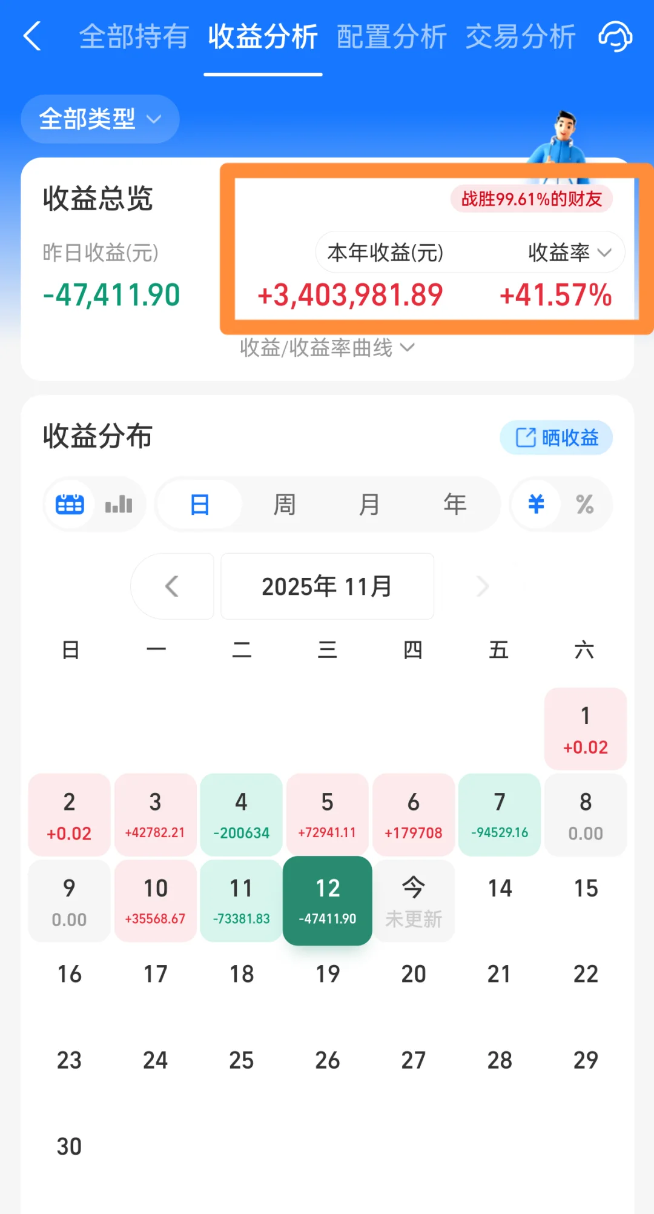Viewport: 654px width, 1214px height.
Task: Switch to calendar view icon
Action: (x=70, y=504)
